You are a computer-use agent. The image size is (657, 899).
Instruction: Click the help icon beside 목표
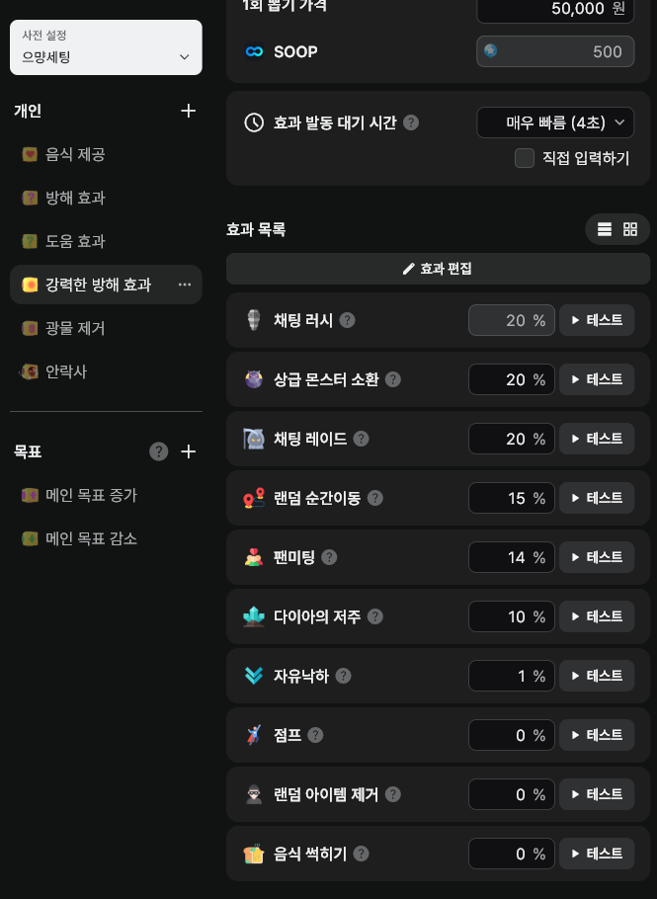pos(158,451)
